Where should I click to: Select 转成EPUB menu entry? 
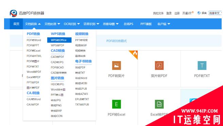(81, 89)
